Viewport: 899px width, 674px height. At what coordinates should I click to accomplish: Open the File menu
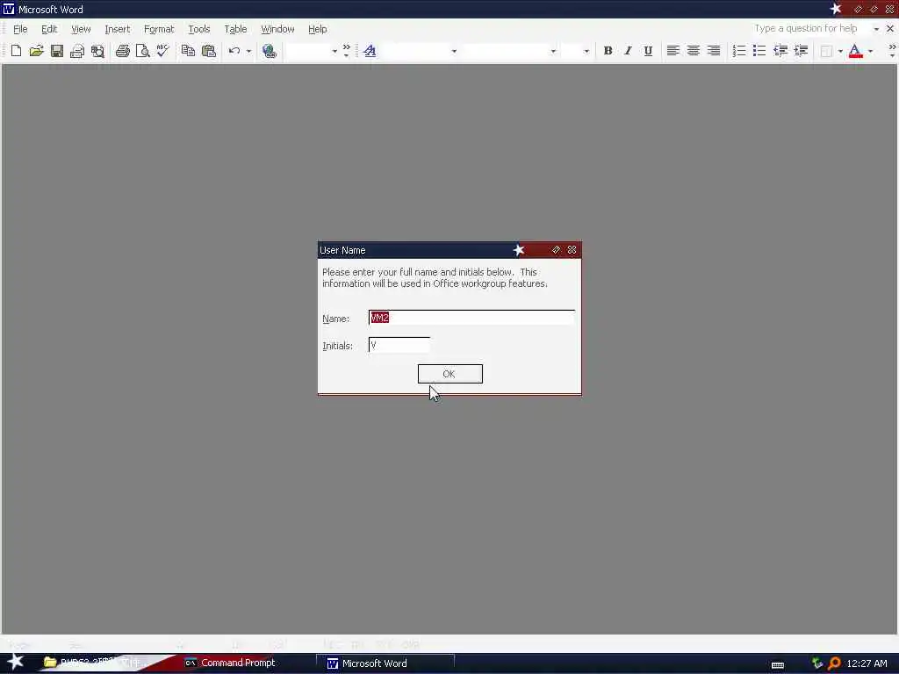[20, 29]
